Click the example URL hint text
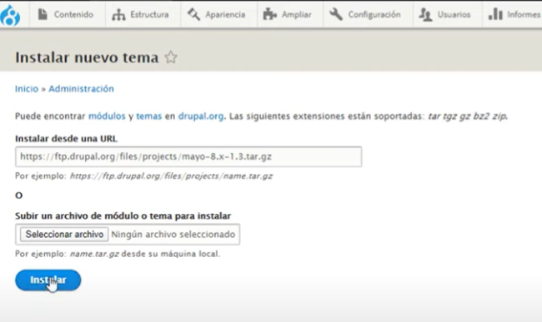 coord(171,176)
